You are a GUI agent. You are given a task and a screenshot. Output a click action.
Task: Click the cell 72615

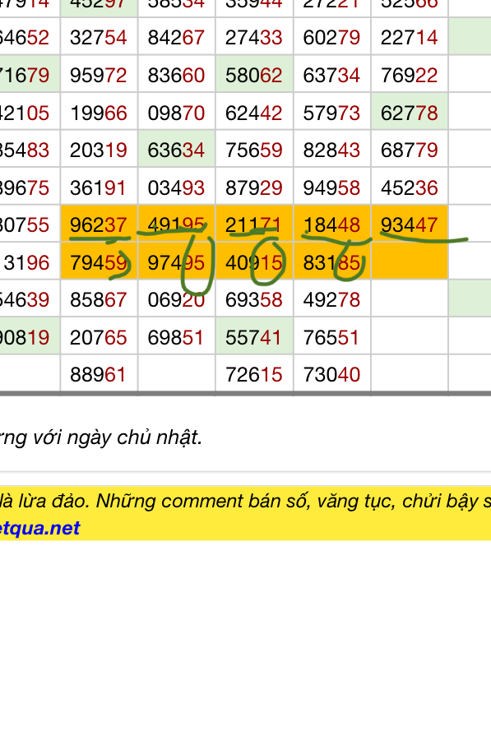254,374
